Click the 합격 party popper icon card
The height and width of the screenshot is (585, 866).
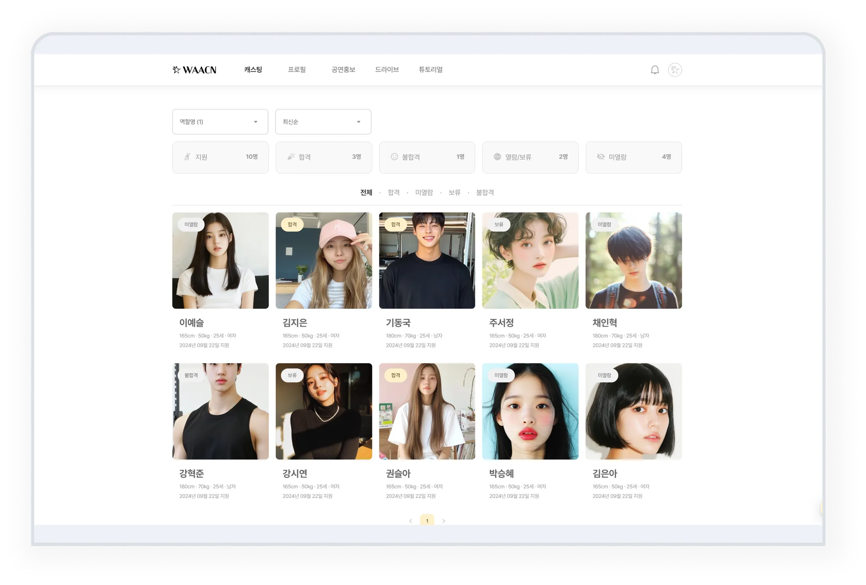click(323, 157)
